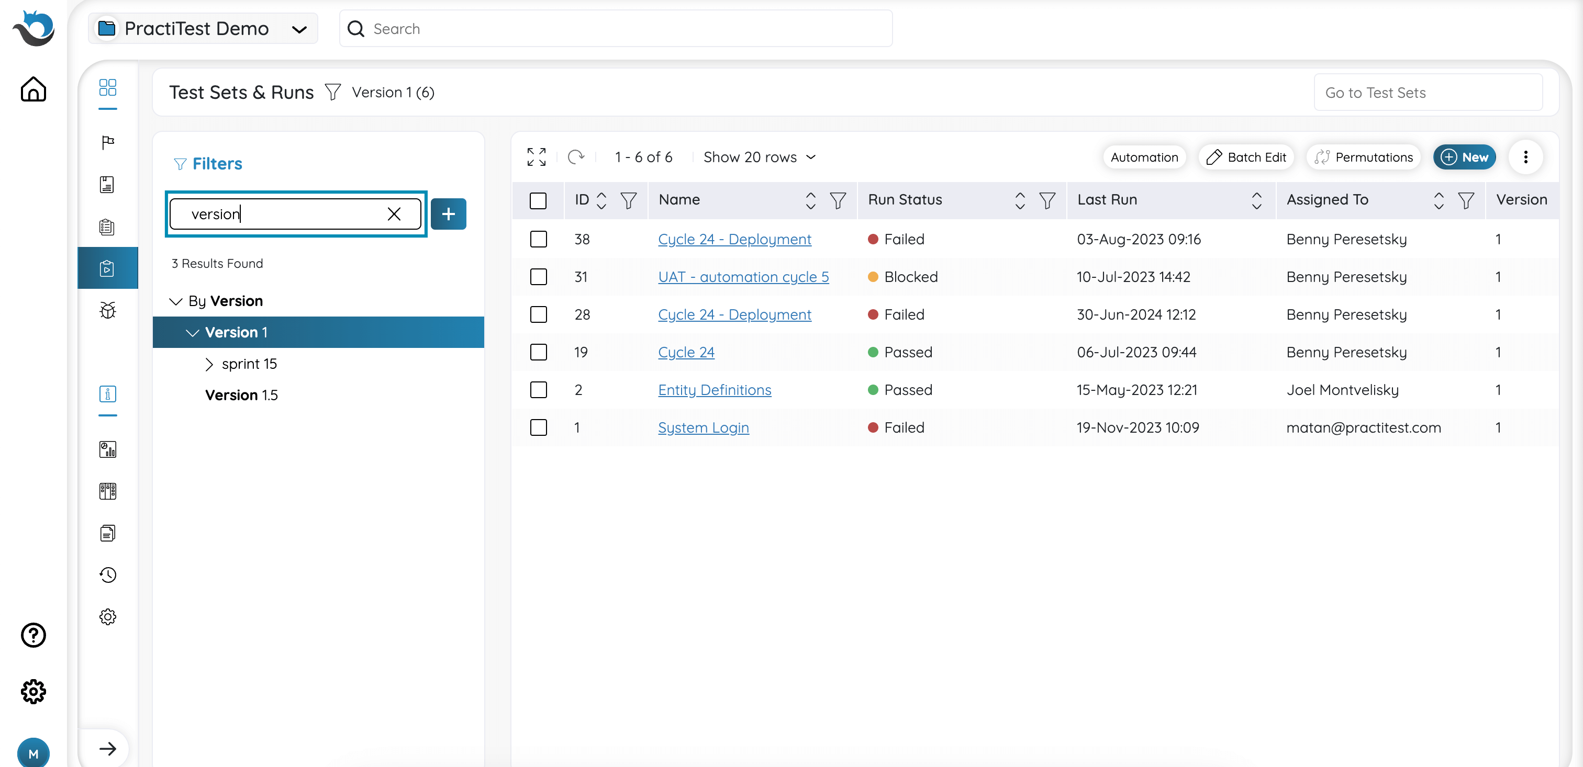Toggle the select-all header checkbox
This screenshot has width=1583, height=767.
tap(538, 200)
